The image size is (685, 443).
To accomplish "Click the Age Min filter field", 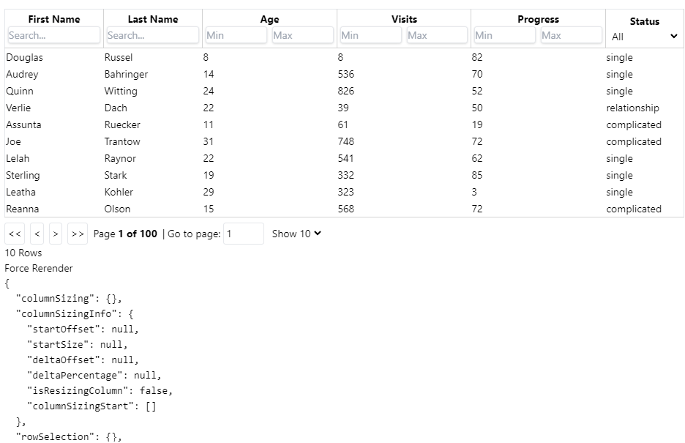I will tap(236, 35).
